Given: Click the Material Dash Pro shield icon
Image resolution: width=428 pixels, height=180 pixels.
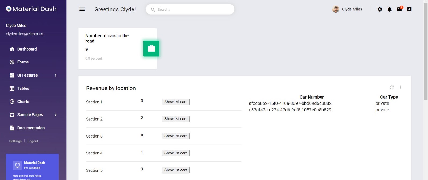Looking at the screenshot, I should click(17, 165).
